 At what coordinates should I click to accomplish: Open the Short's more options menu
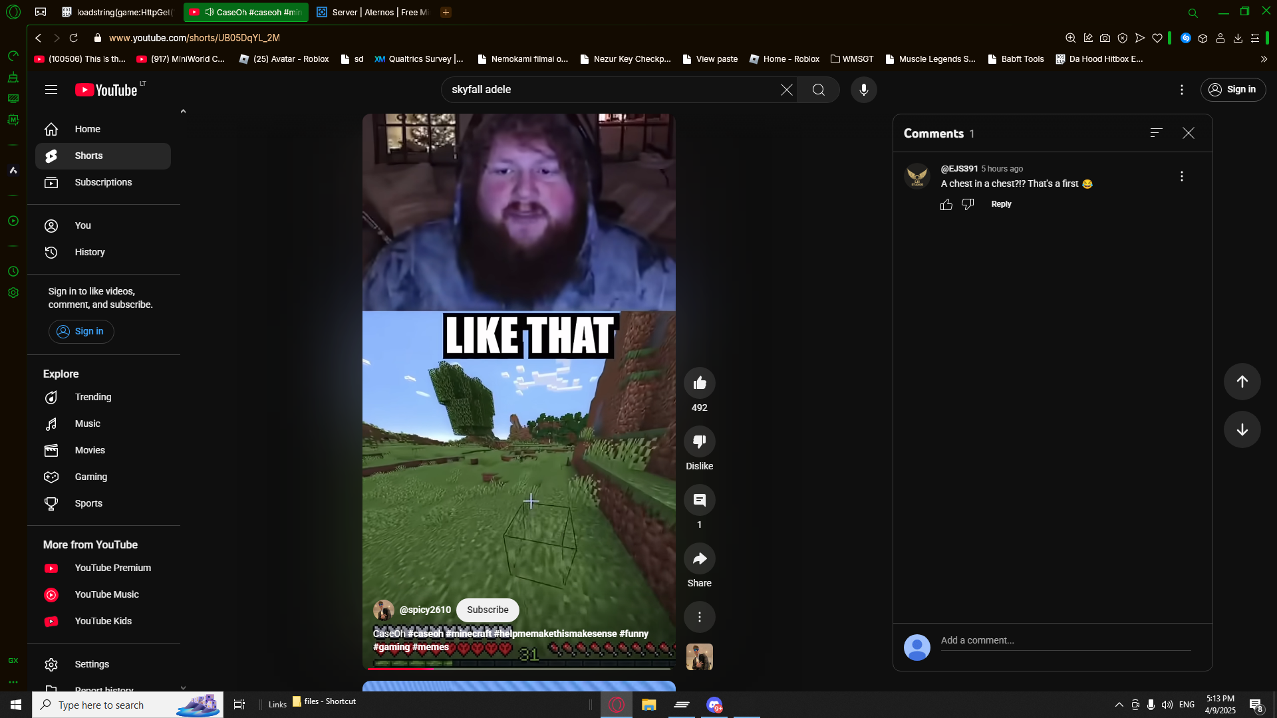[x=699, y=617]
